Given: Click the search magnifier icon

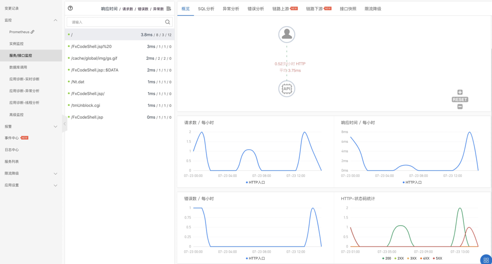Looking at the screenshot, I should coord(168,22).
